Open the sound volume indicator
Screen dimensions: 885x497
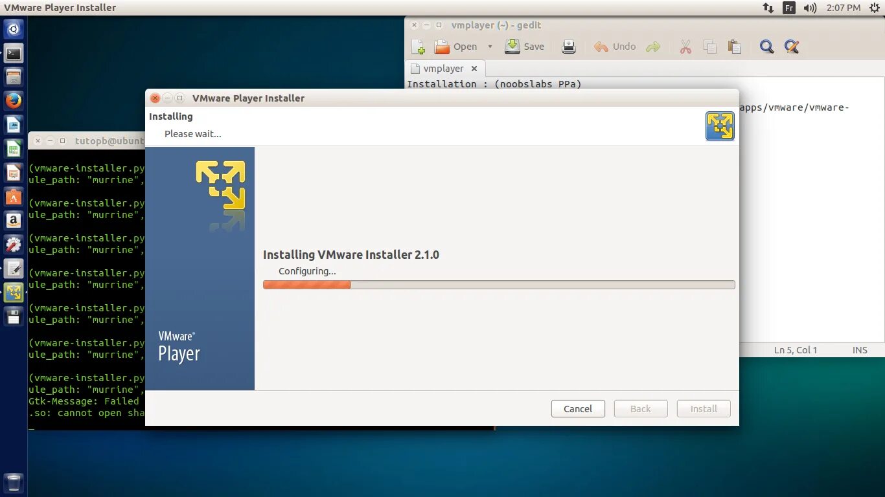click(x=810, y=8)
